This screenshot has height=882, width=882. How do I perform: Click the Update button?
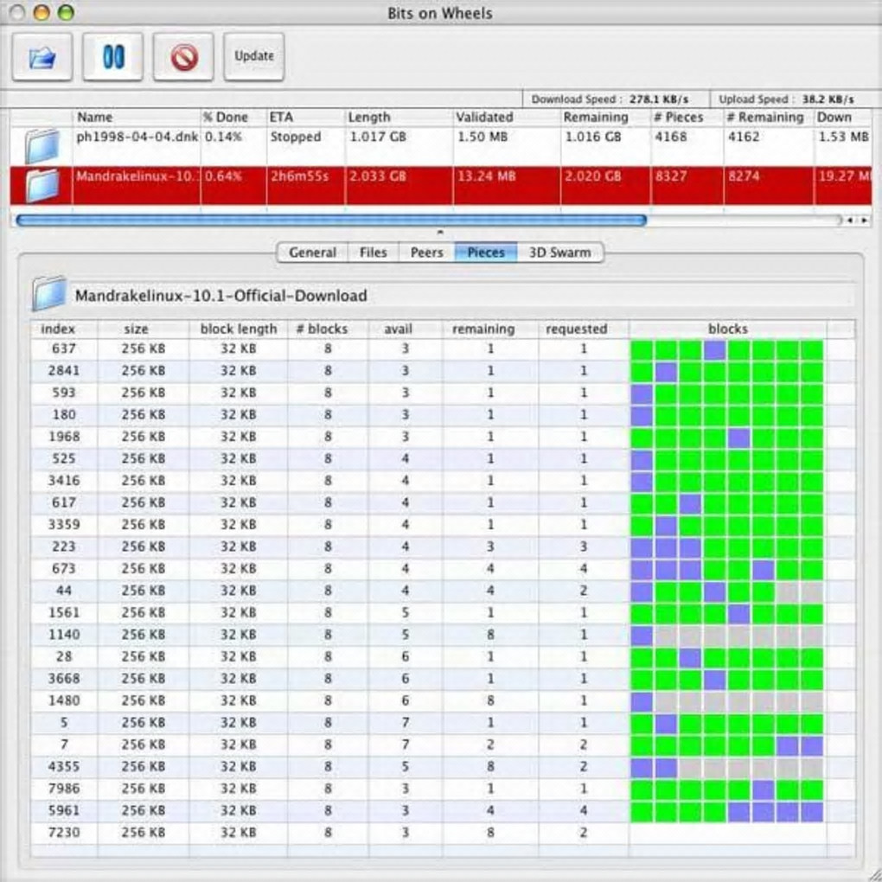[x=253, y=57]
